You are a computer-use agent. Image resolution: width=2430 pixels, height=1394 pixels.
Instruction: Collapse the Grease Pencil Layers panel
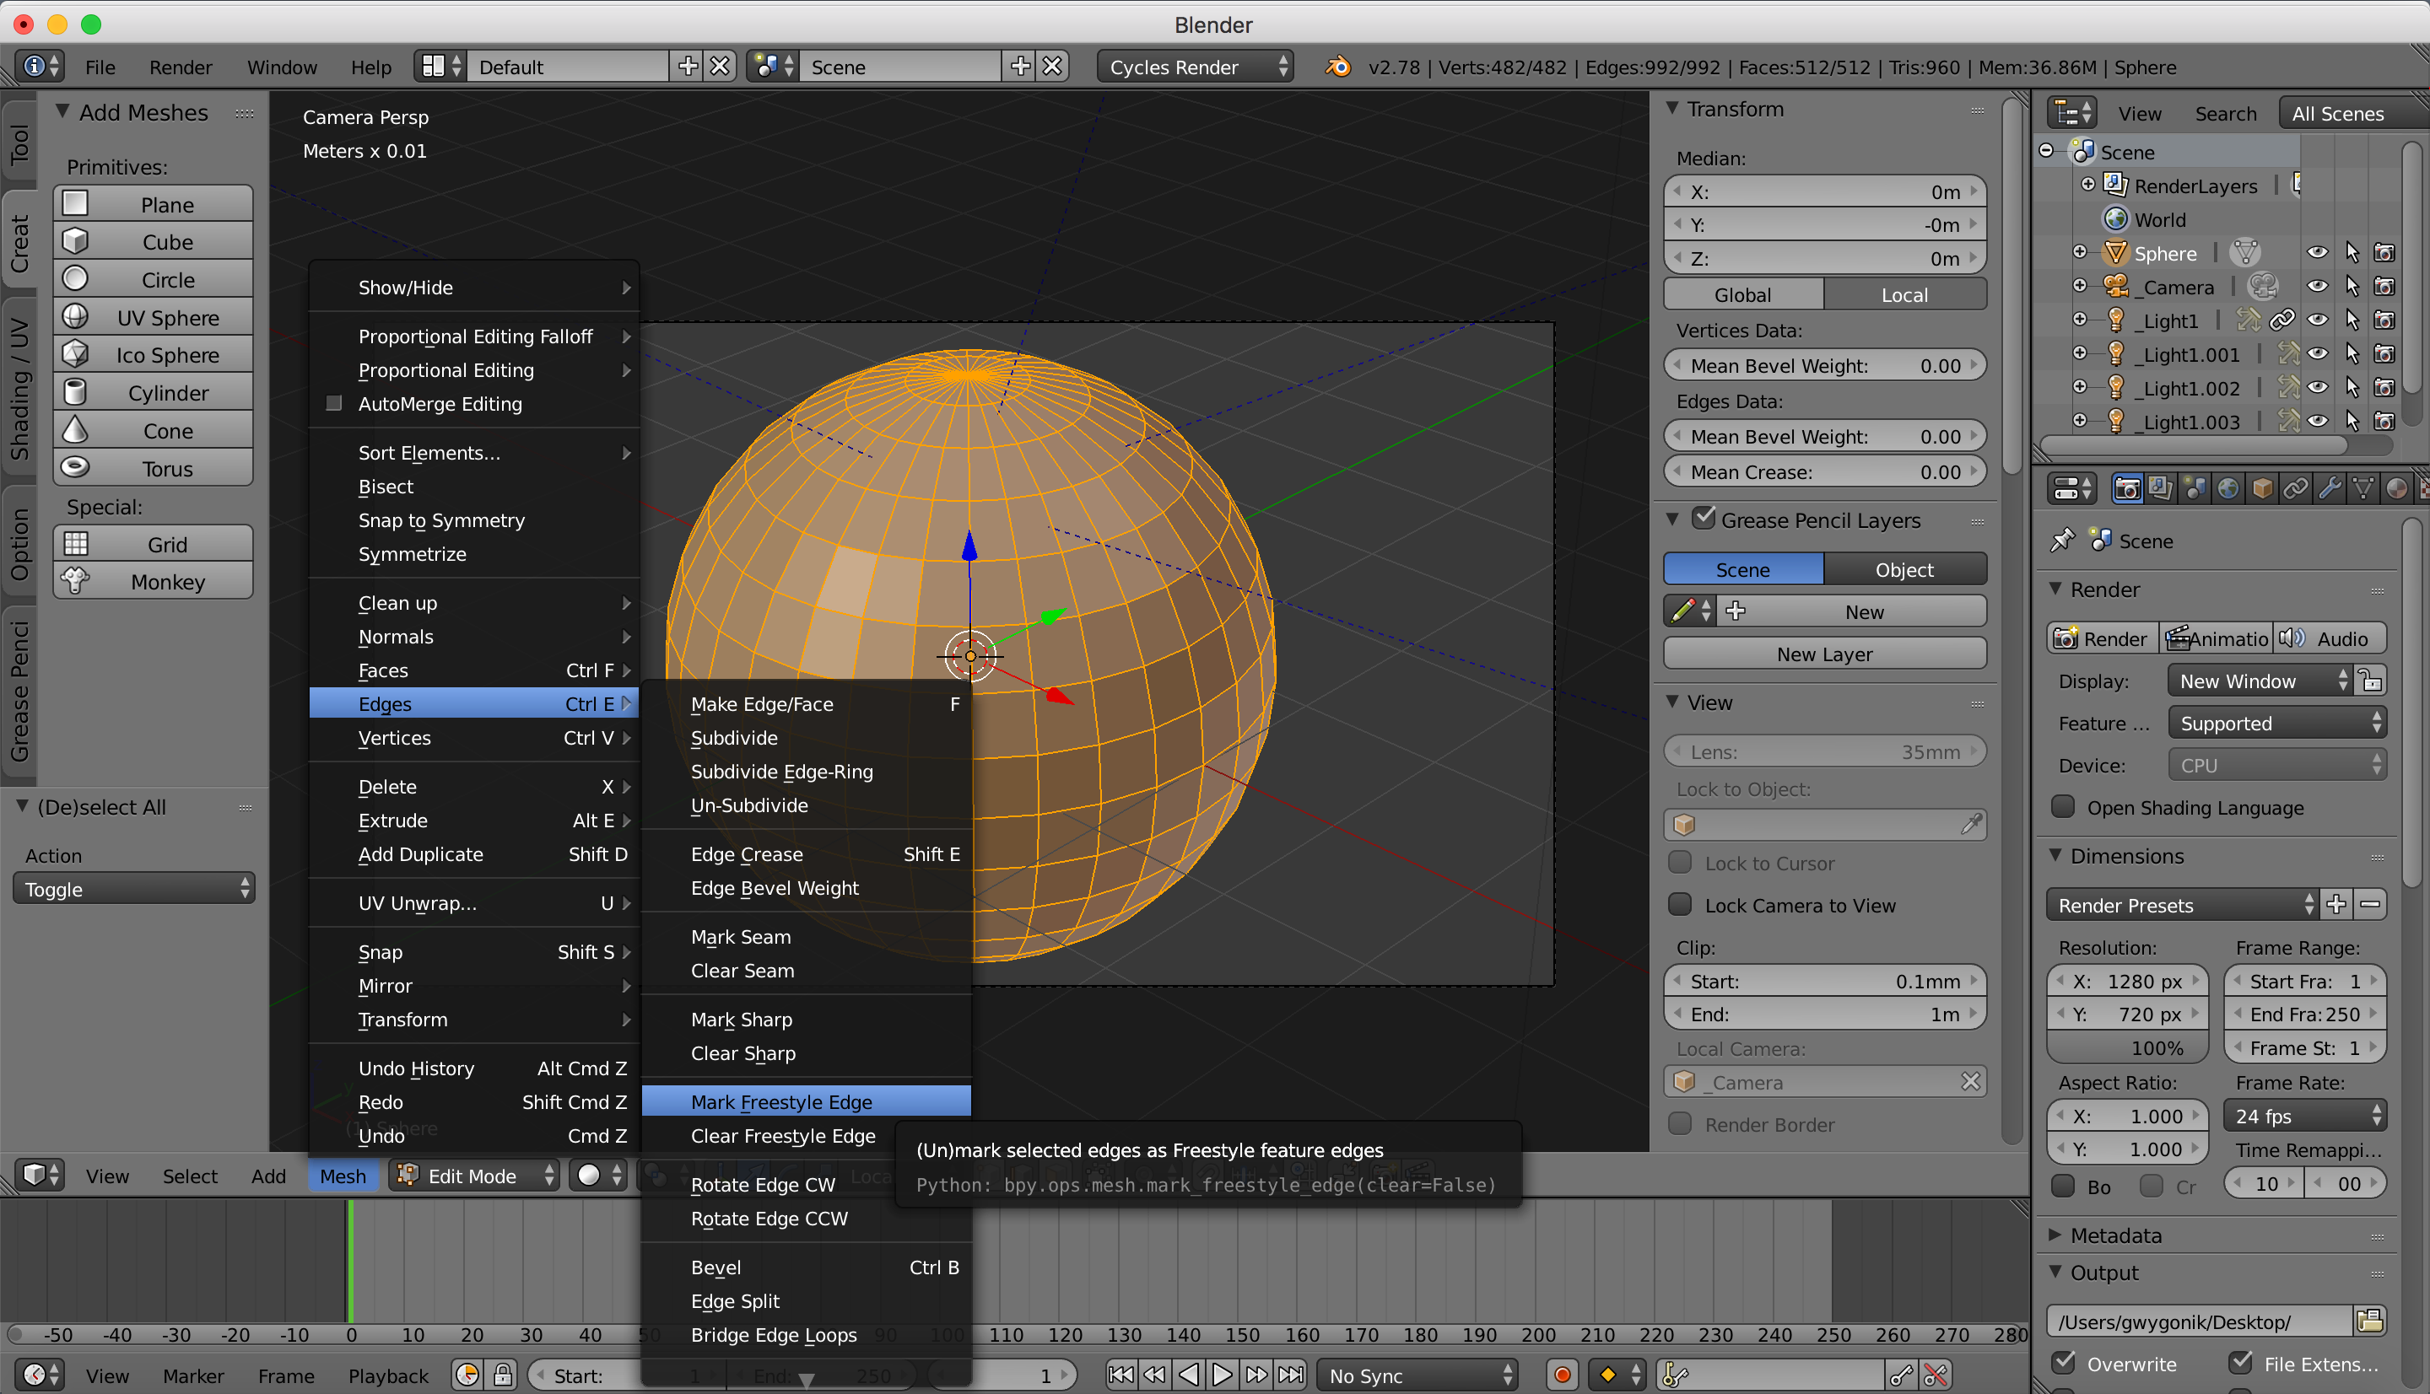point(1672,519)
